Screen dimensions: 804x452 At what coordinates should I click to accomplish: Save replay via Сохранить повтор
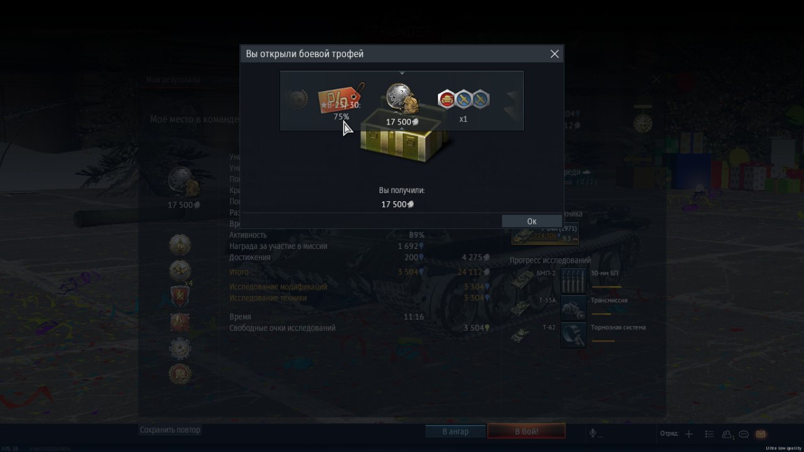170,430
